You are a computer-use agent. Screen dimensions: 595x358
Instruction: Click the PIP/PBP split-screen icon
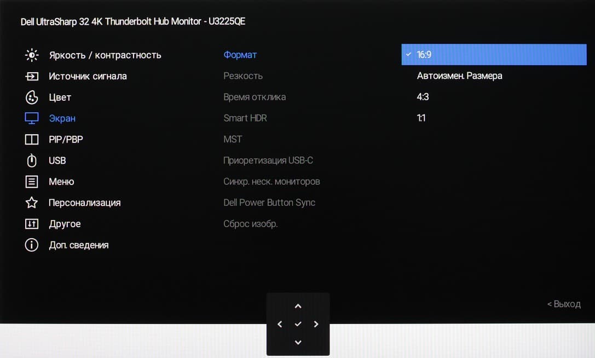32,140
